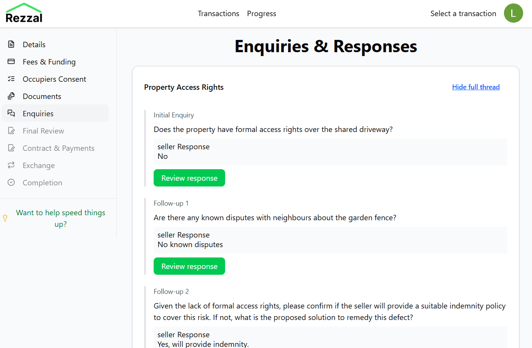The image size is (532, 348).
Task: Select the Completion check-circle icon
Action: click(12, 182)
